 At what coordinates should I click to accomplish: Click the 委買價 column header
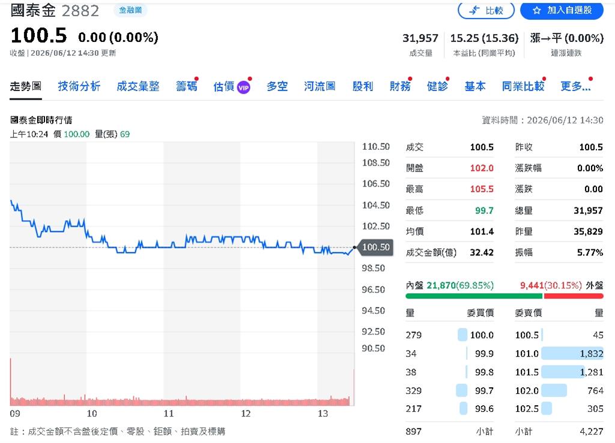(x=480, y=313)
